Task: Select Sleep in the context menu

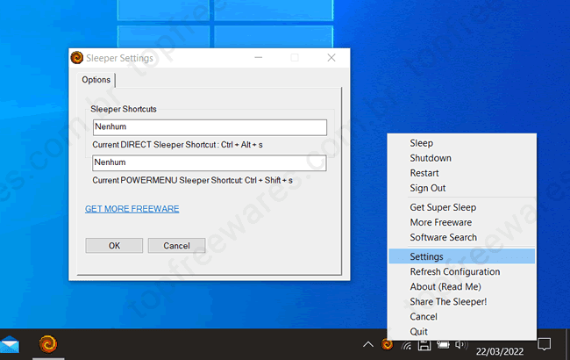Action: coord(421,143)
